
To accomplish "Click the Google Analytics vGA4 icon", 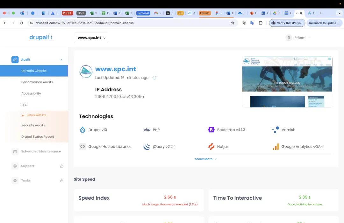I will (276, 147).
